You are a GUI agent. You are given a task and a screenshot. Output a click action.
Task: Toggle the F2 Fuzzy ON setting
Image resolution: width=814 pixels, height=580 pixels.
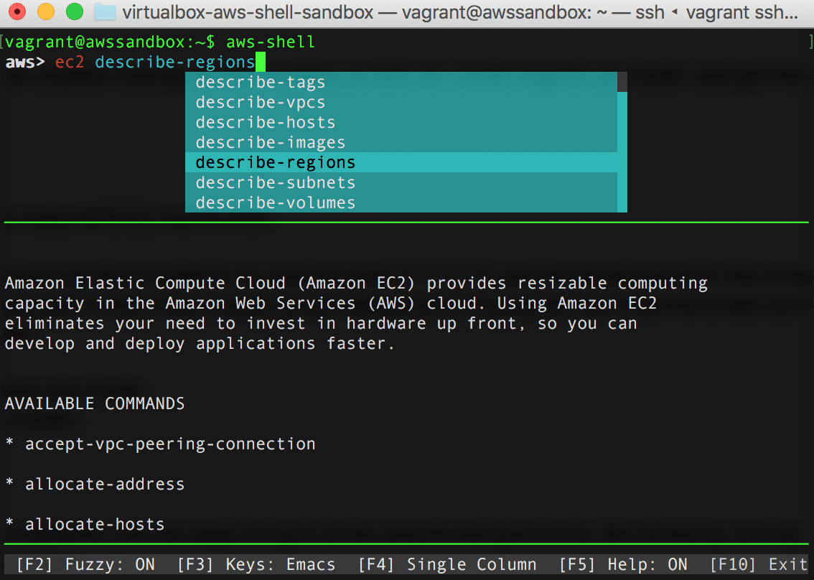point(85,564)
